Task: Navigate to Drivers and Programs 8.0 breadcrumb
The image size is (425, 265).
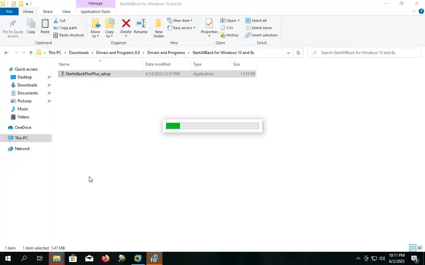Action: point(118,53)
